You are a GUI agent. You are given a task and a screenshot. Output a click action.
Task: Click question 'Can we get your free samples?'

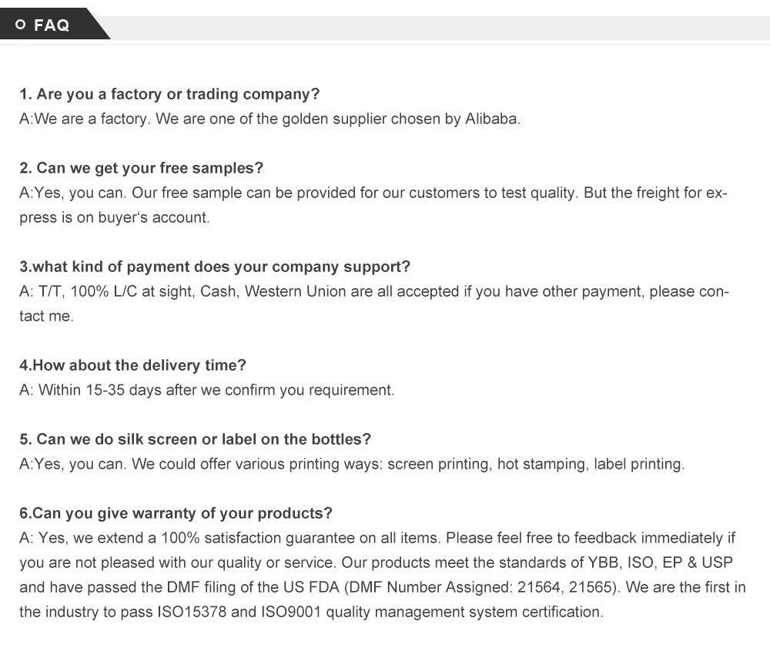point(141,168)
